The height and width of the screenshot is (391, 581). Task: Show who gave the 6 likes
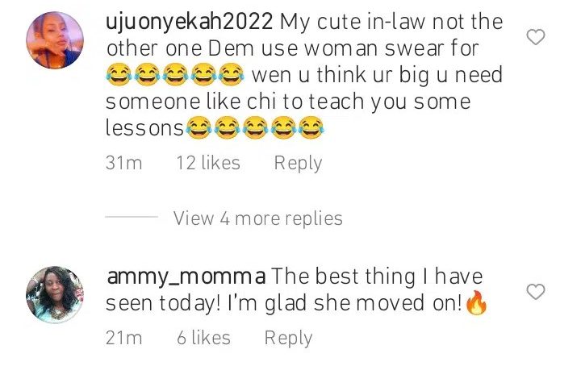[203, 338]
